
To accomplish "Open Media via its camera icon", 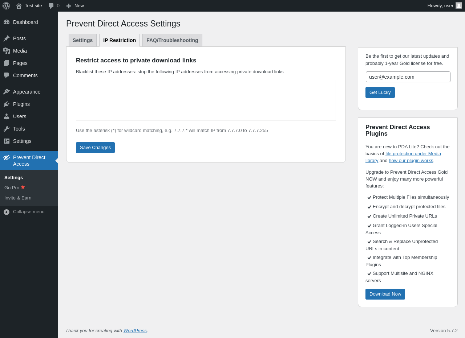I will pyautogui.click(x=7, y=51).
